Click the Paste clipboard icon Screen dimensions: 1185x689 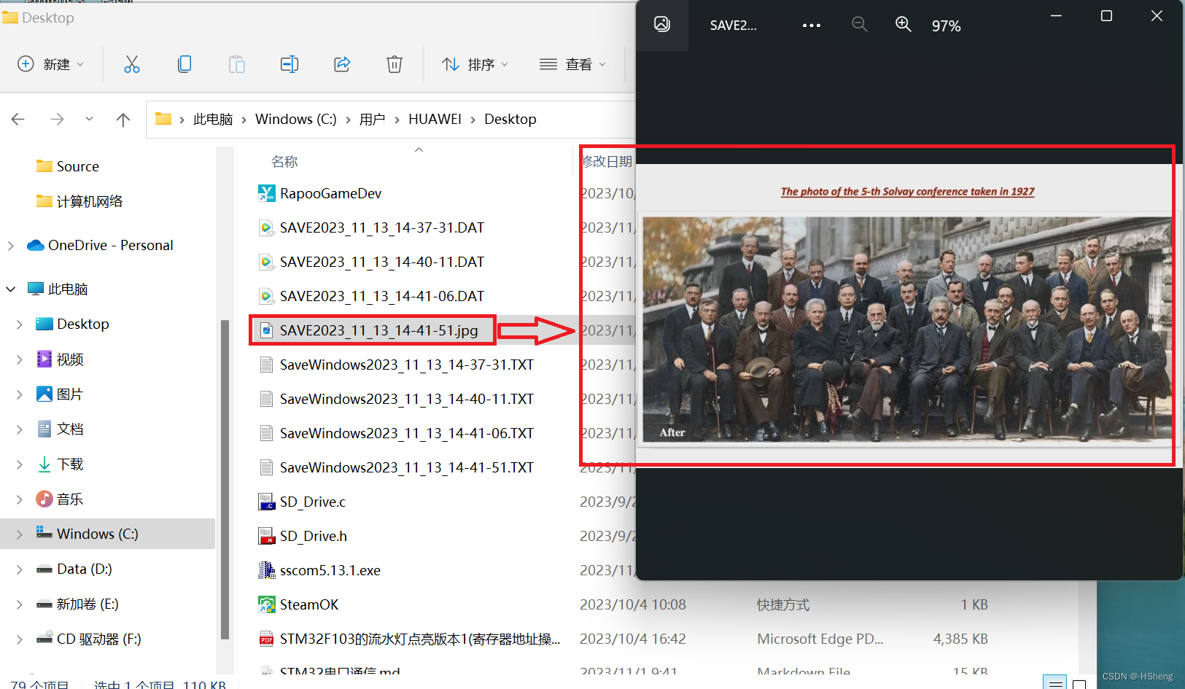[237, 64]
